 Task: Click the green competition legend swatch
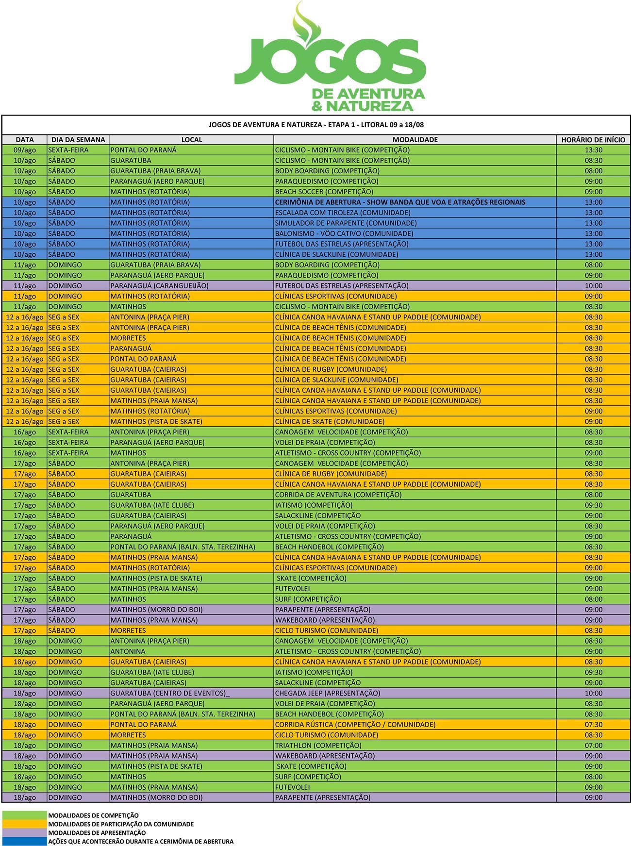(x=24, y=815)
